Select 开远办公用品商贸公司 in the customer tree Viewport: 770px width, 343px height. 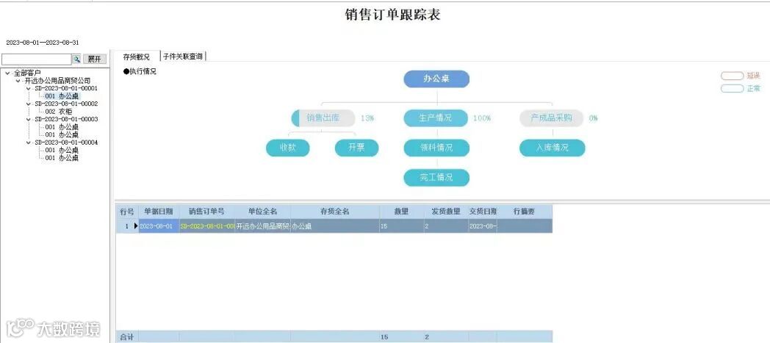pyautogui.click(x=57, y=81)
